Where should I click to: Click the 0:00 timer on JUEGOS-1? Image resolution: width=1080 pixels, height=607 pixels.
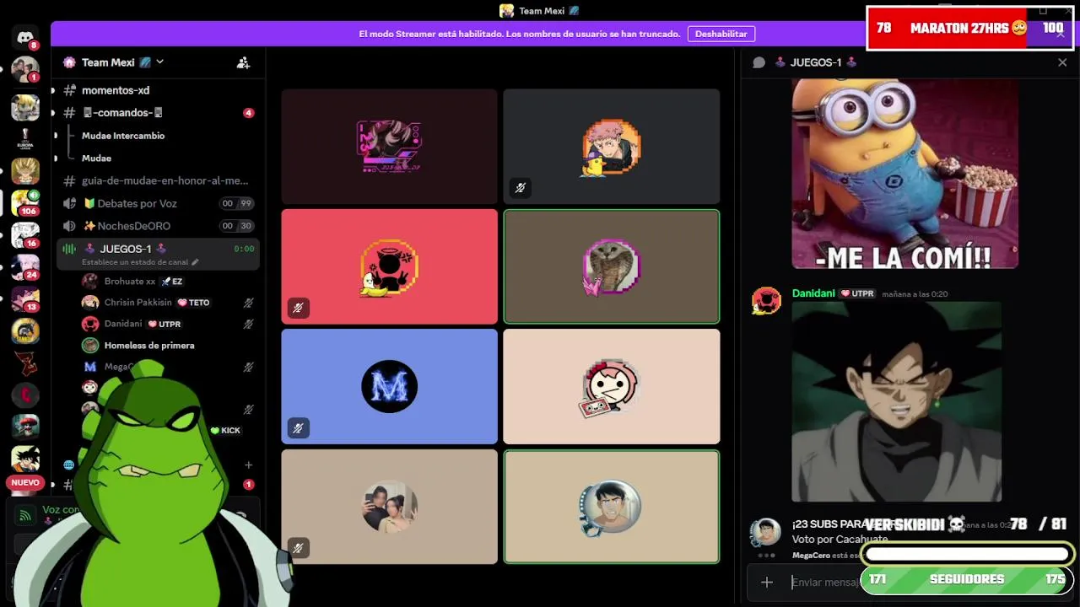tap(244, 249)
